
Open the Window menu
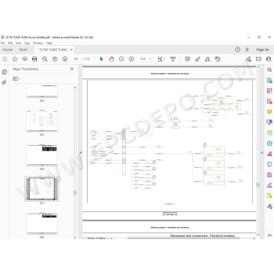tap(38, 43)
